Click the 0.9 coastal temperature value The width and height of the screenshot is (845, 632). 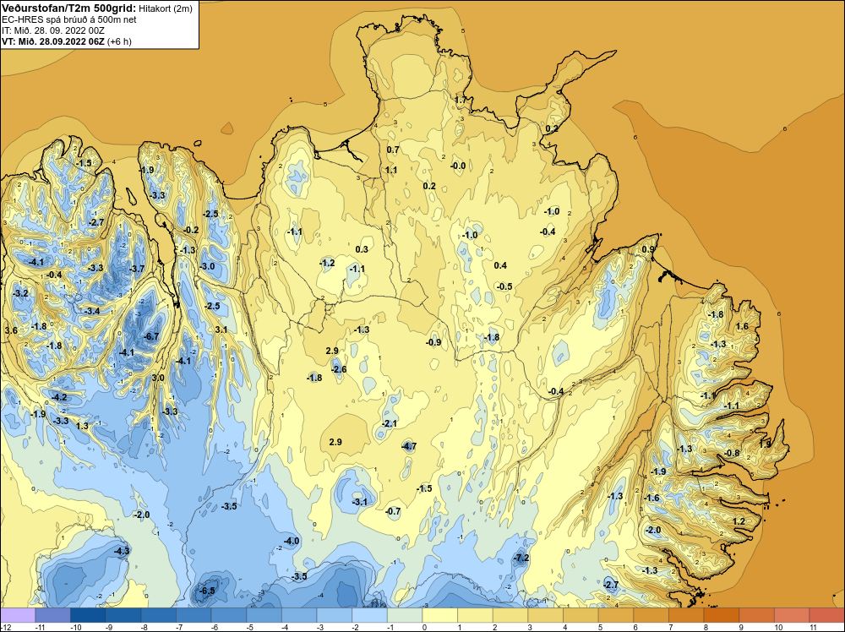tap(648, 249)
